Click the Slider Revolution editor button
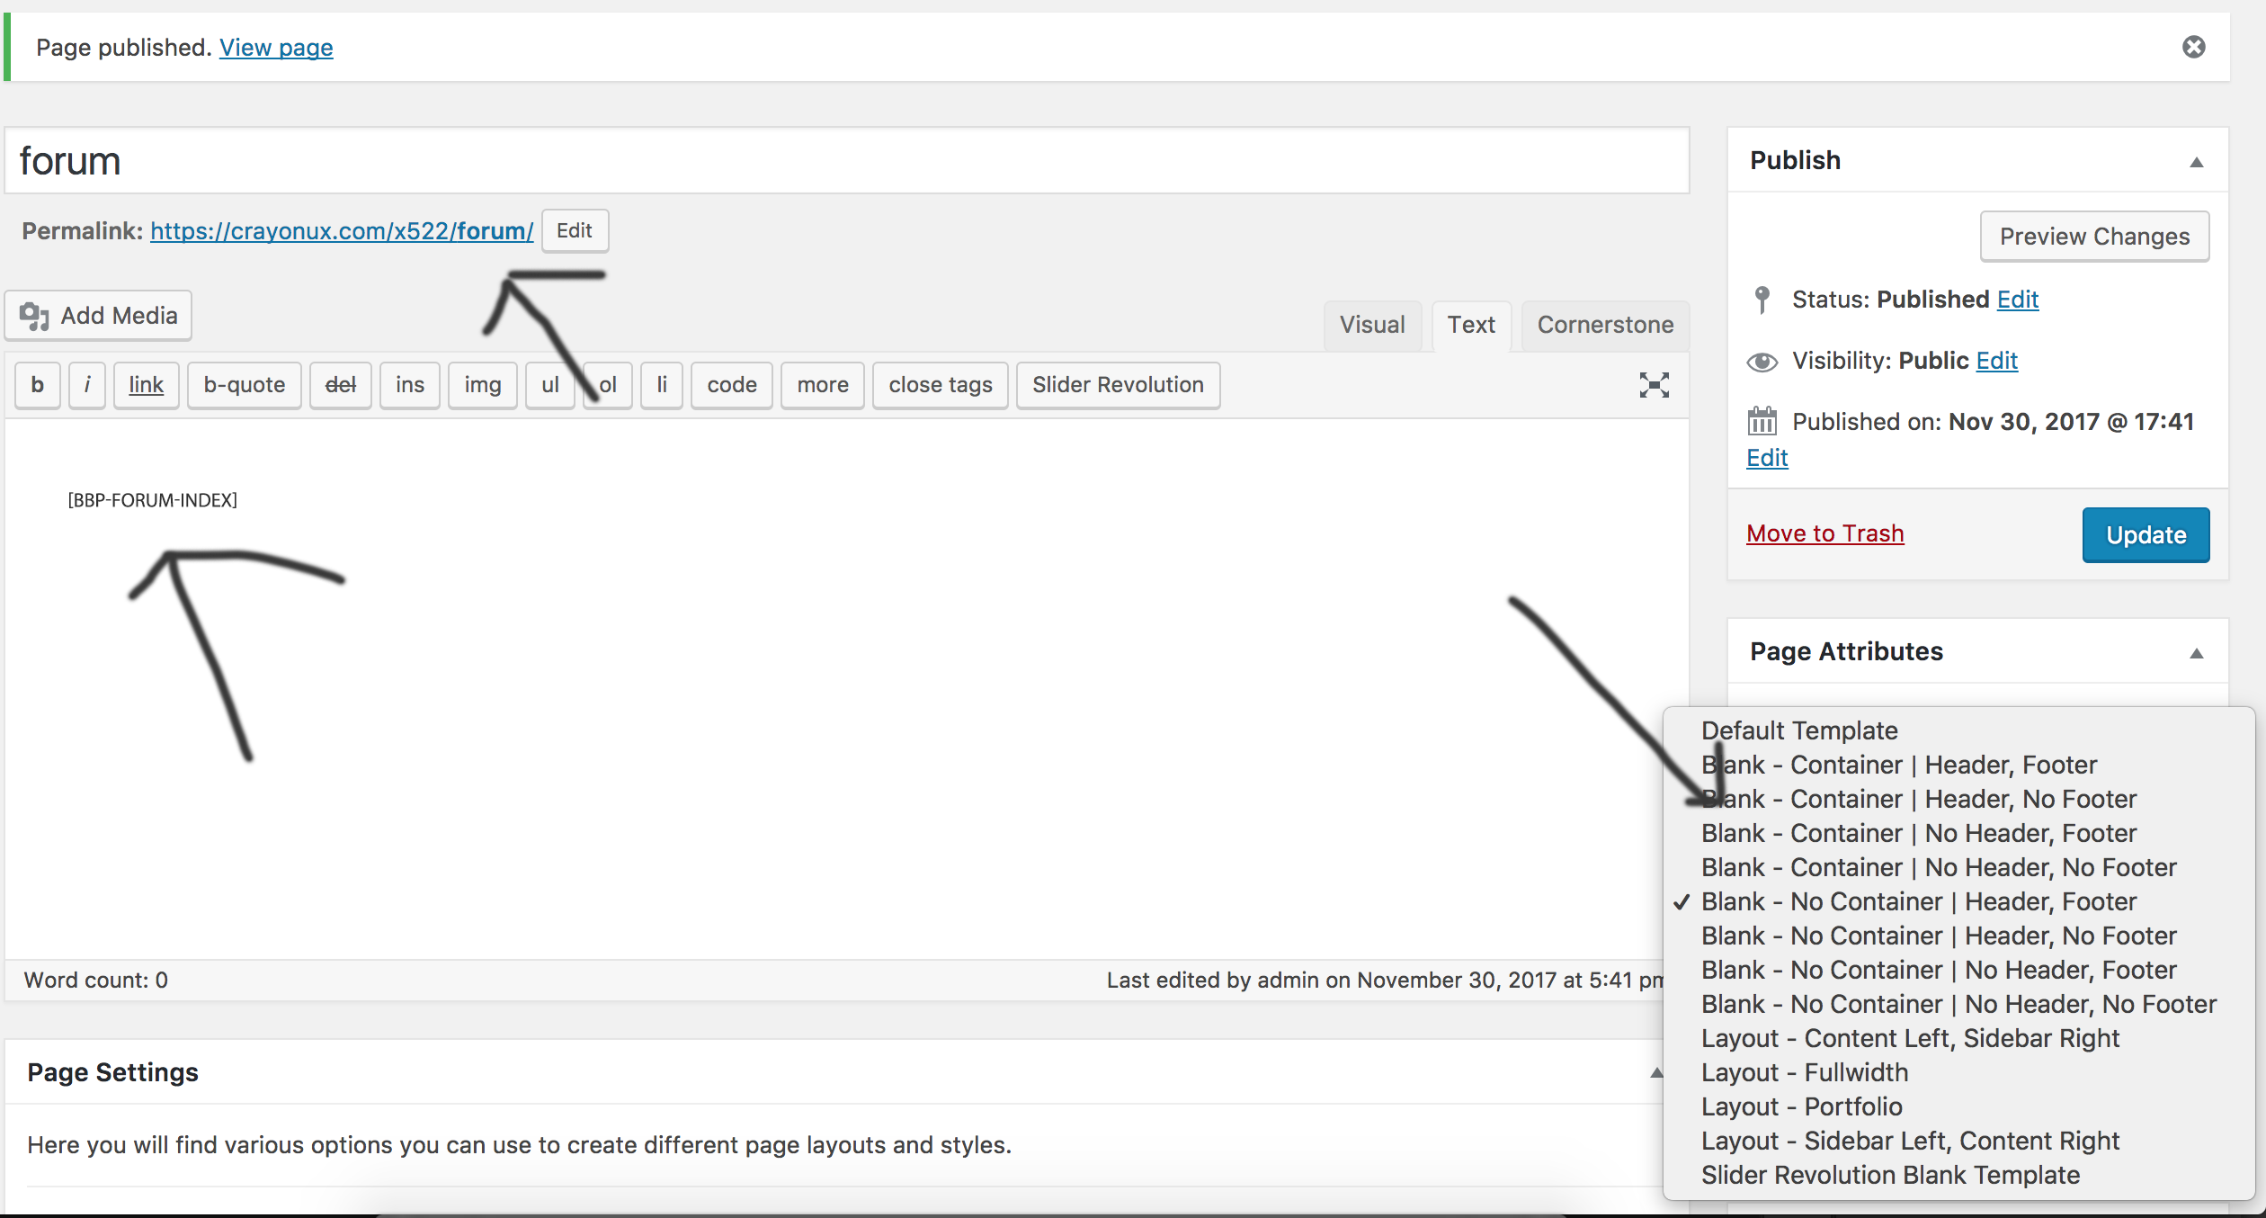 (1117, 385)
